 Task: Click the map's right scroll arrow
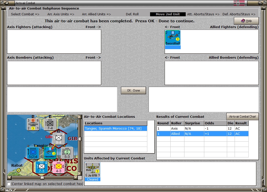pos(76,178)
